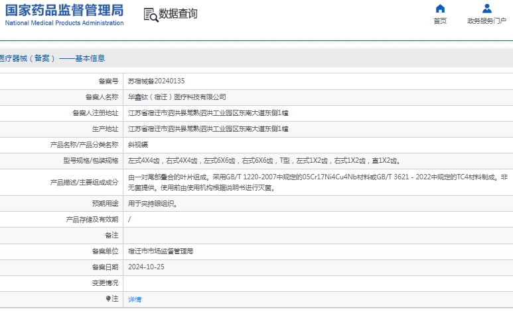The height and width of the screenshot is (311, 513).
Task: Select the record number 苏宿械备20240135
Action: pos(157,81)
